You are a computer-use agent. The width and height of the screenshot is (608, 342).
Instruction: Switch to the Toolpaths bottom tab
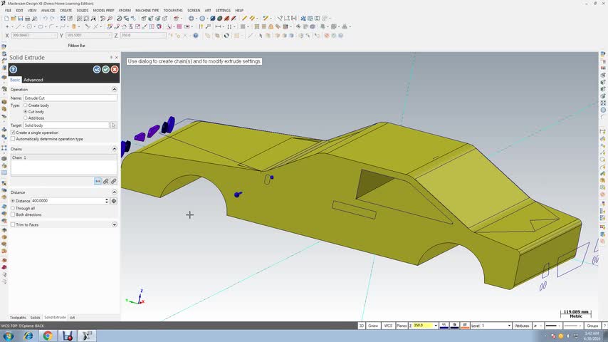[x=18, y=318]
